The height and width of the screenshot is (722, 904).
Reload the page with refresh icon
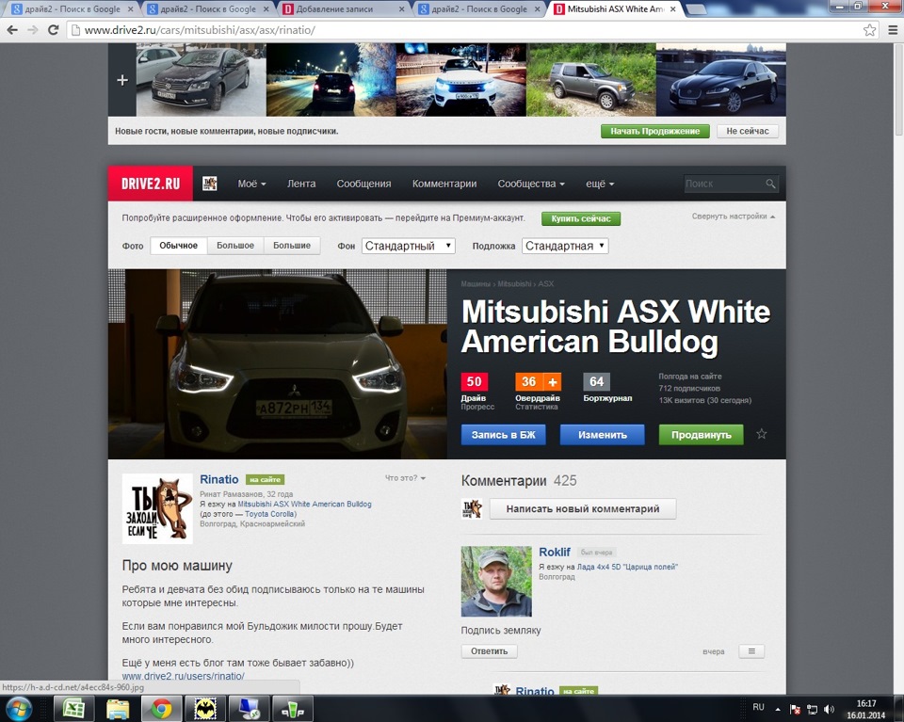[53, 30]
